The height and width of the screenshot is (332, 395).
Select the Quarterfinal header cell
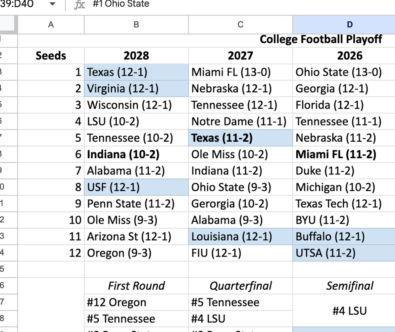[240, 285]
